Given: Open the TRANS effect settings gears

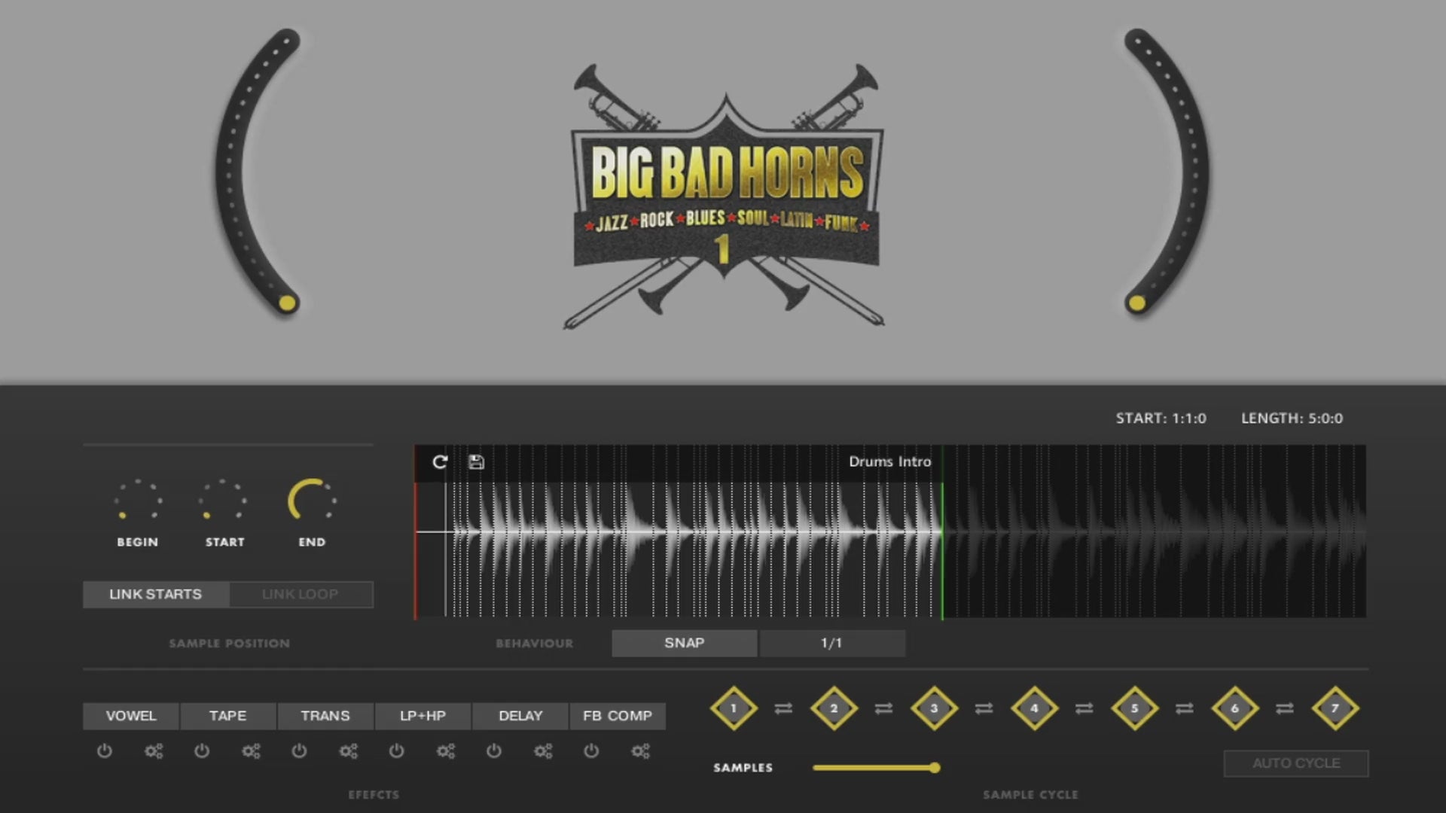Looking at the screenshot, I should point(348,751).
